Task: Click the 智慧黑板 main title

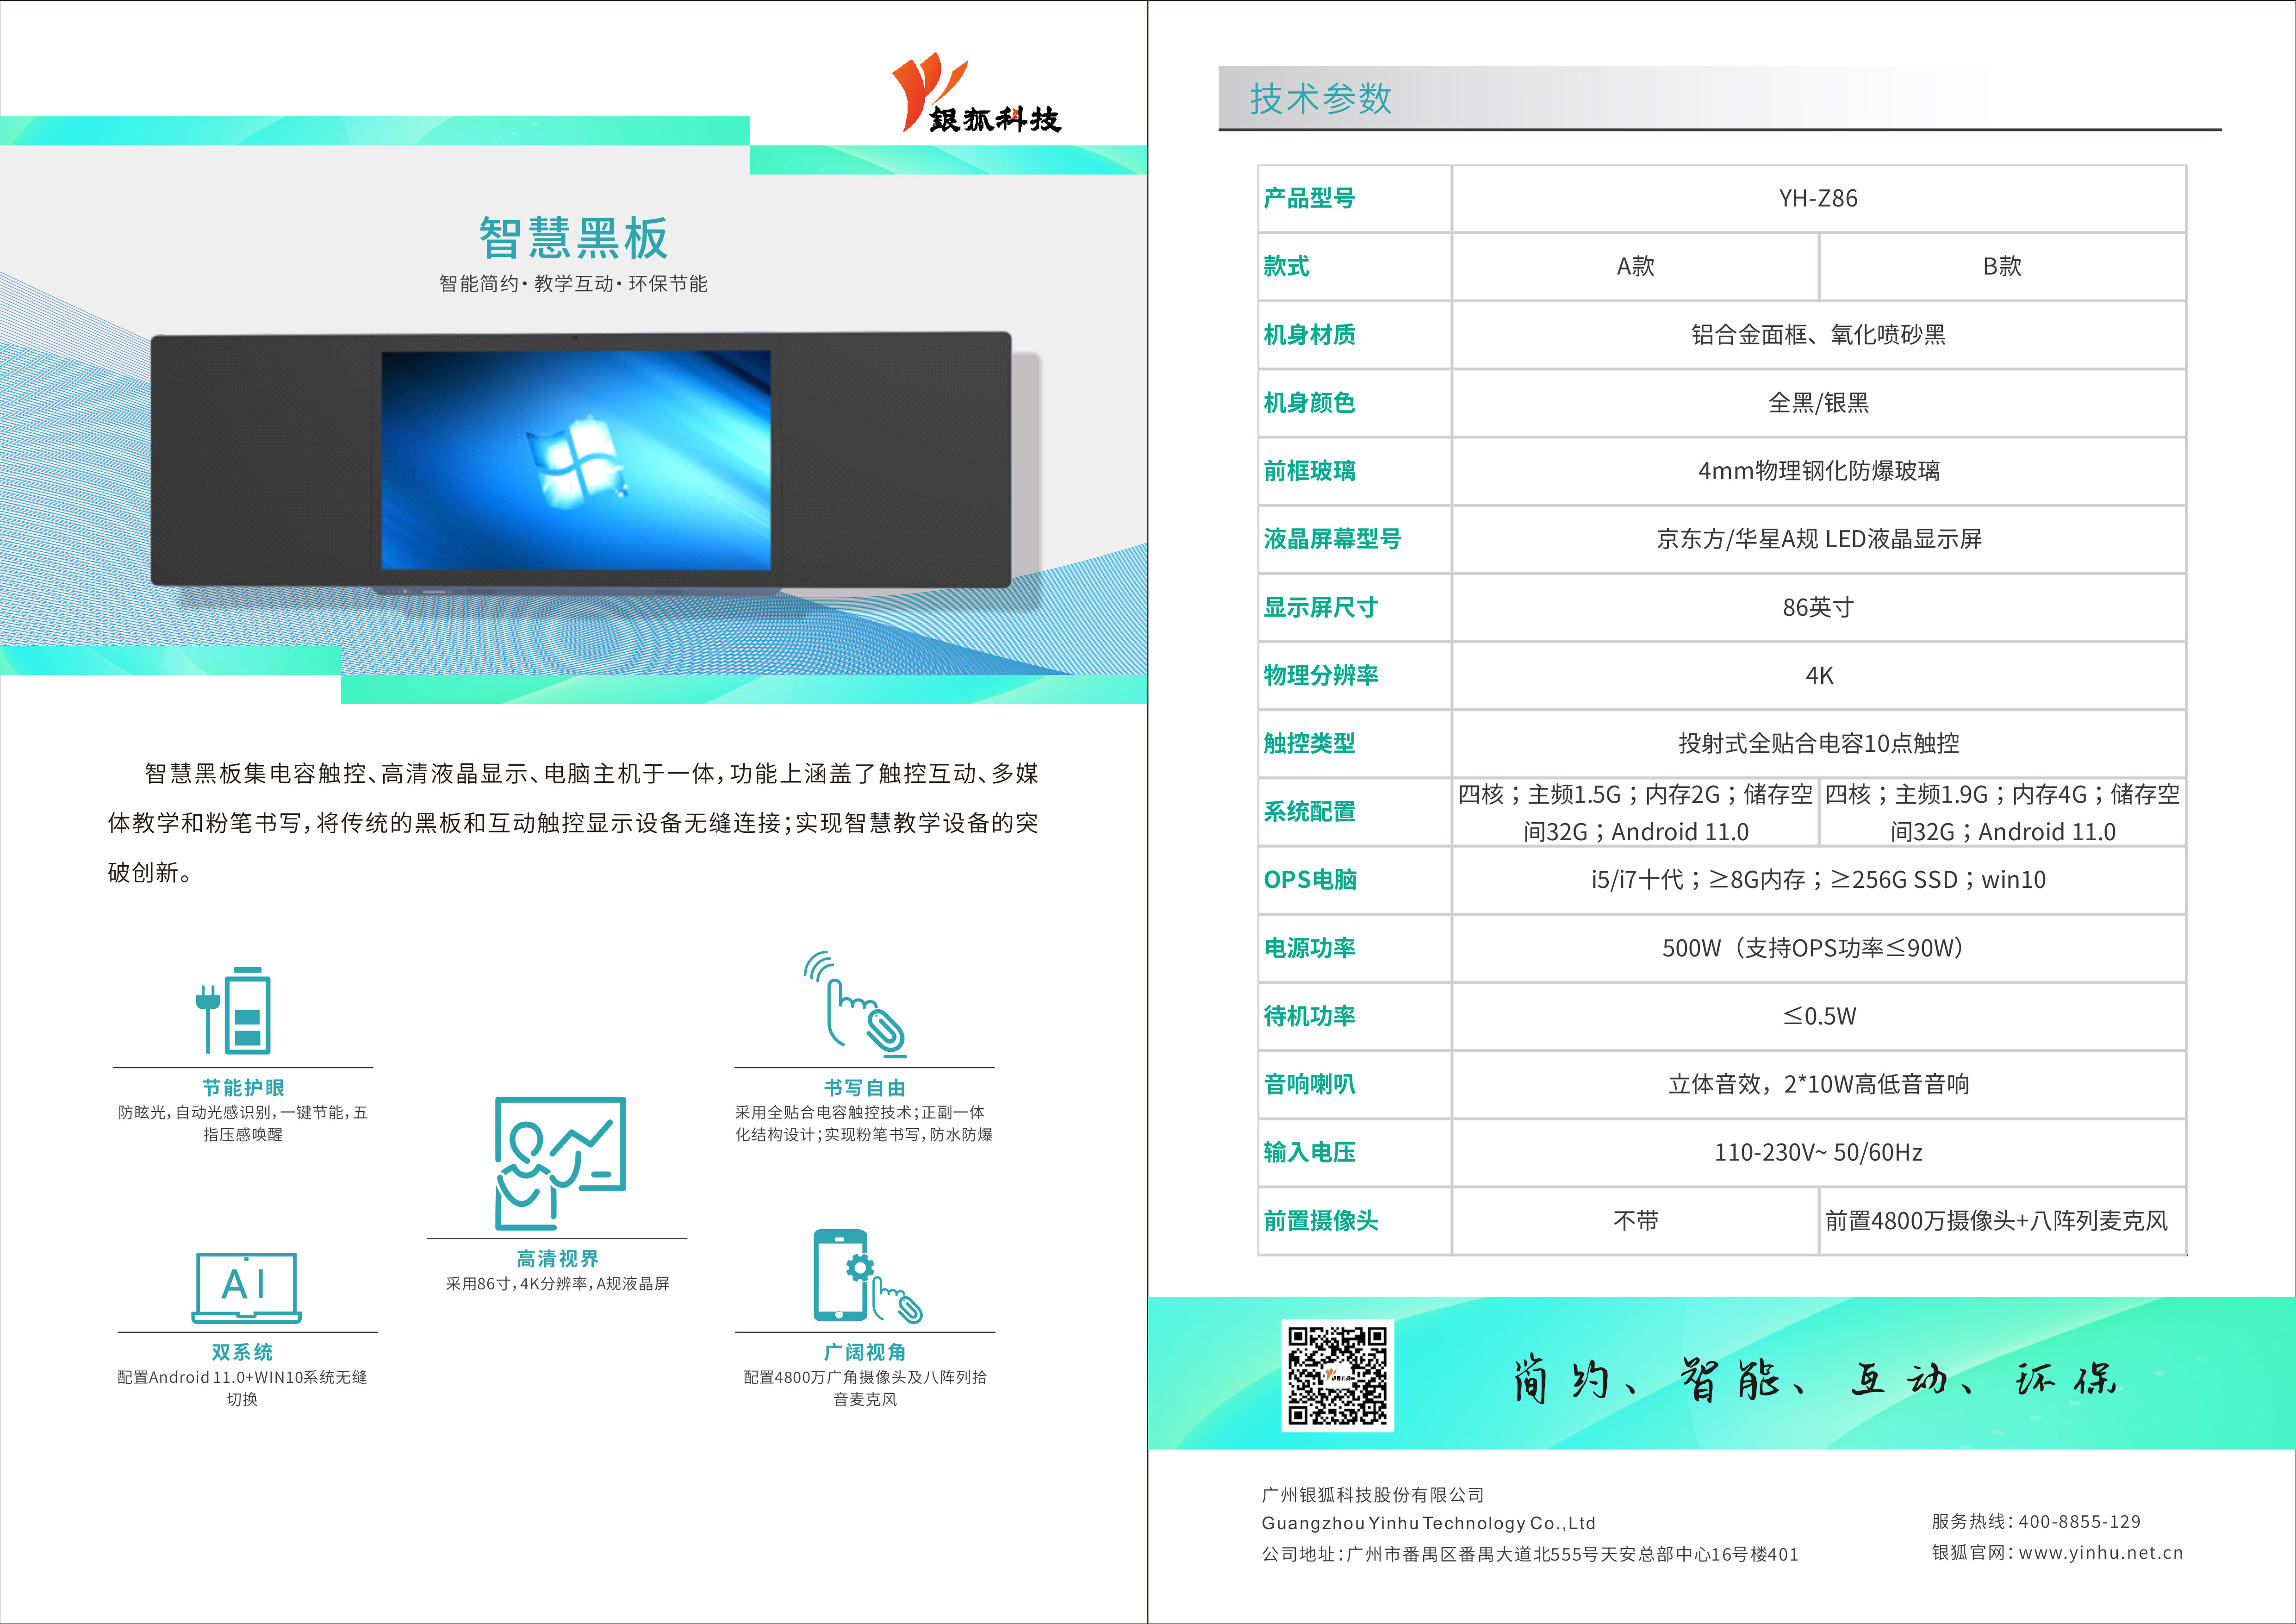Action: coord(573,238)
